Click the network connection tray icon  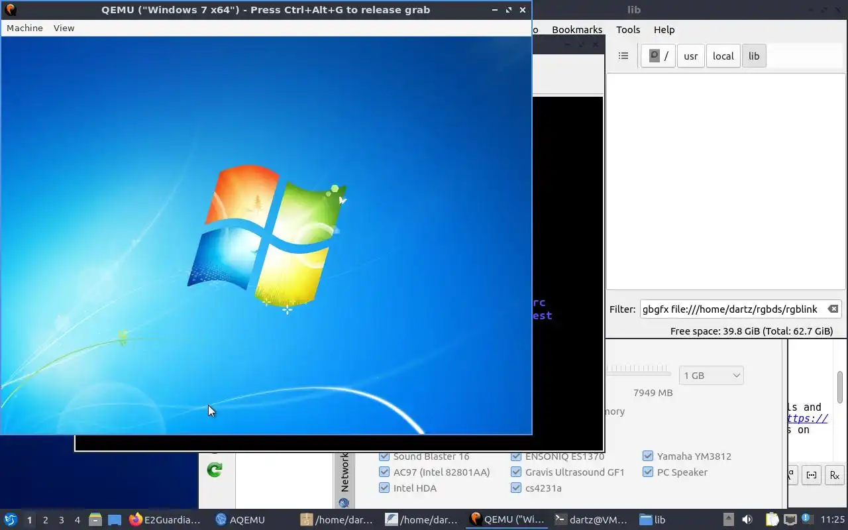click(x=790, y=520)
